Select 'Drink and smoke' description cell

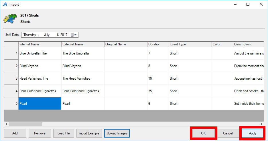tap(249, 91)
